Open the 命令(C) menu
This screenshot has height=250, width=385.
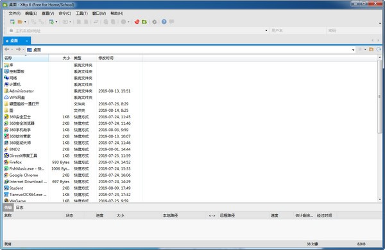pos(65,13)
